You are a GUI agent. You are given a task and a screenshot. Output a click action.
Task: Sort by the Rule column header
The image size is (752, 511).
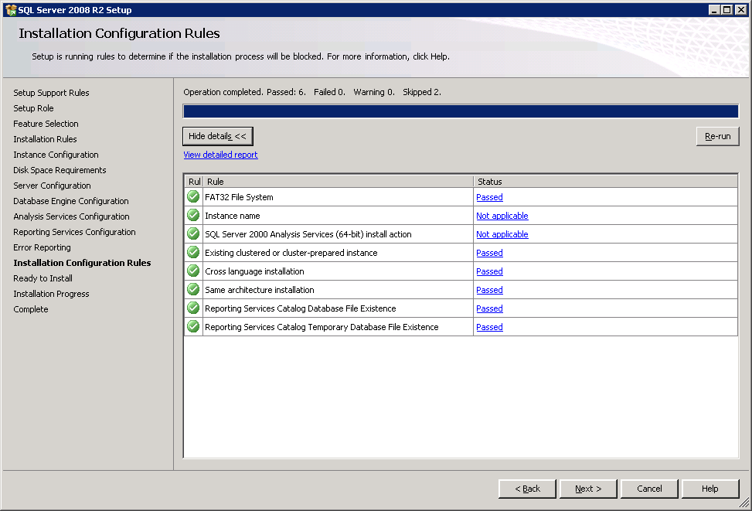coord(339,182)
